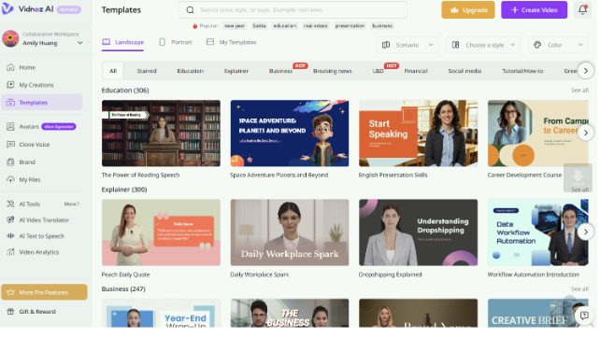This screenshot has width=600, height=337.
Task: Switch to the Portrait tab
Action: coord(177,42)
